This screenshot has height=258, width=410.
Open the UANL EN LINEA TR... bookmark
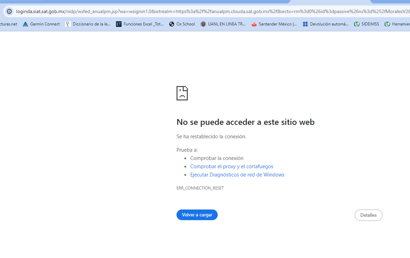click(223, 24)
